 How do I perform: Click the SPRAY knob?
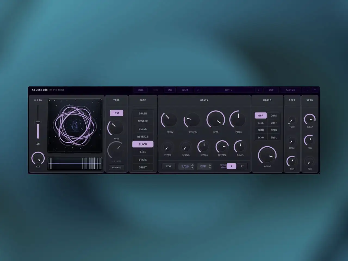click(x=170, y=120)
